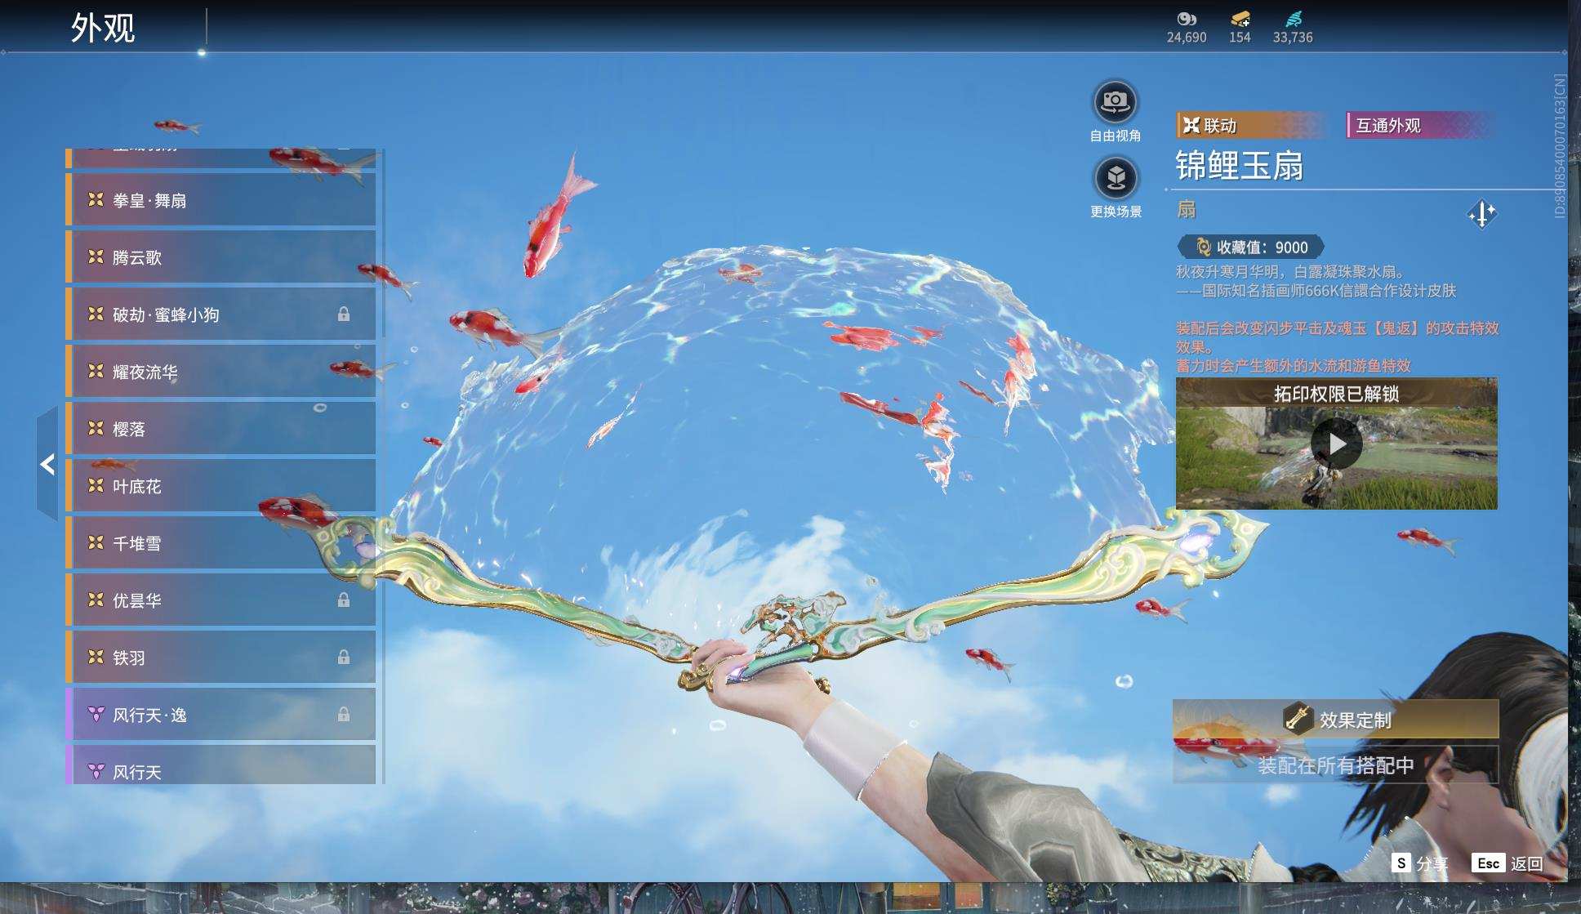Click the 互通外观 tag
1581x914 pixels.
[x=1421, y=125]
